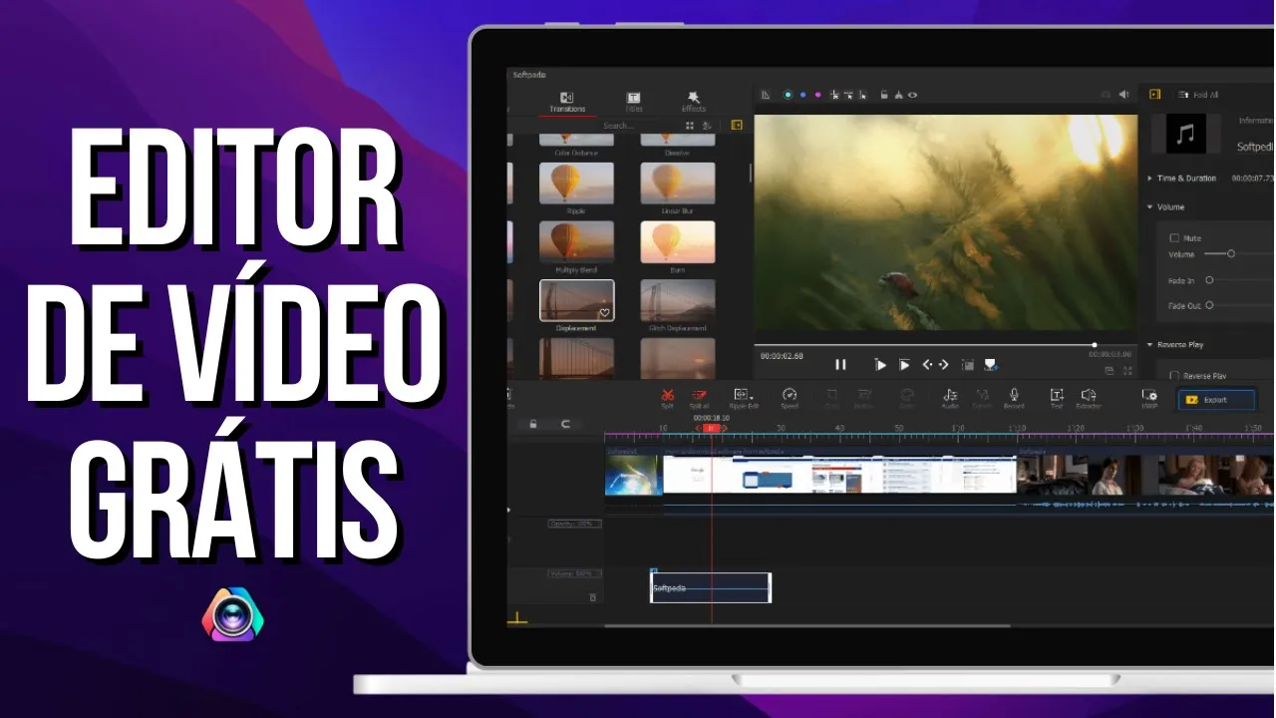The image size is (1276, 718).
Task: Select the Softpedia audio clip on timeline
Action: [x=711, y=587]
